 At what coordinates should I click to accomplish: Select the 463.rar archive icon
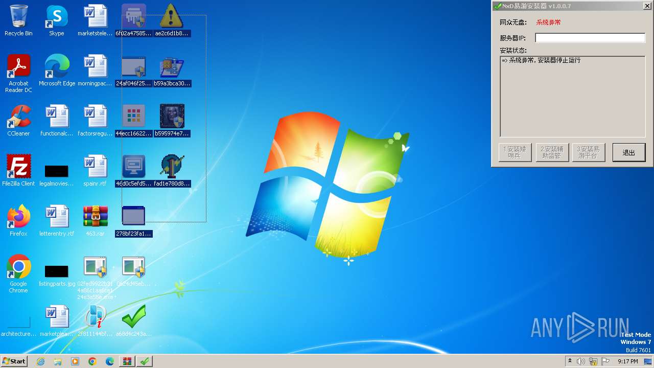pos(95,221)
